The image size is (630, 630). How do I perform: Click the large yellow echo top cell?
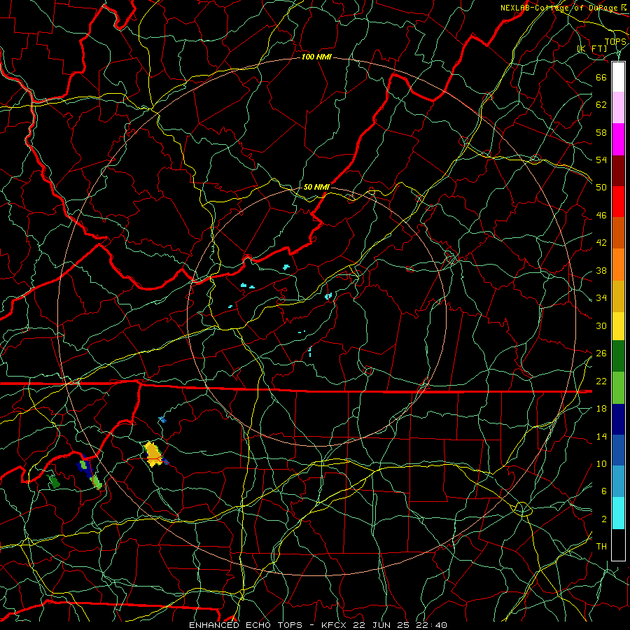point(153,454)
